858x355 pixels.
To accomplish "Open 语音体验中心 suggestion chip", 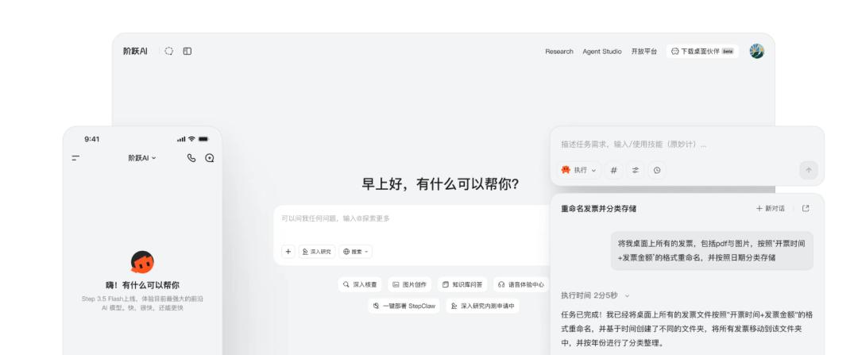I will tap(521, 284).
